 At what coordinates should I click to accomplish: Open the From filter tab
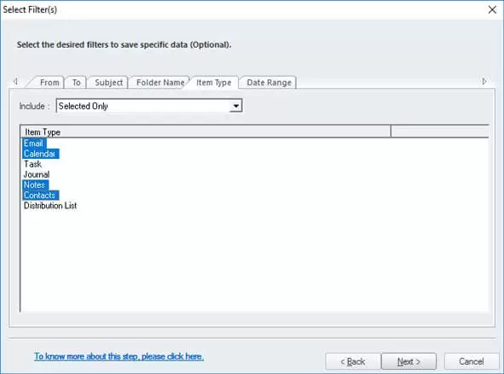(49, 82)
